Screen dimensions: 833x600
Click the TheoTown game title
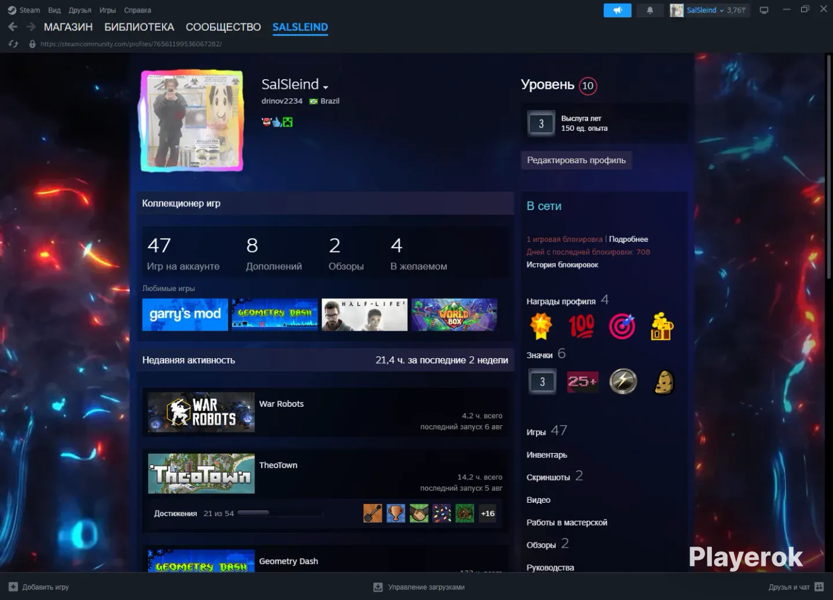pyautogui.click(x=278, y=465)
